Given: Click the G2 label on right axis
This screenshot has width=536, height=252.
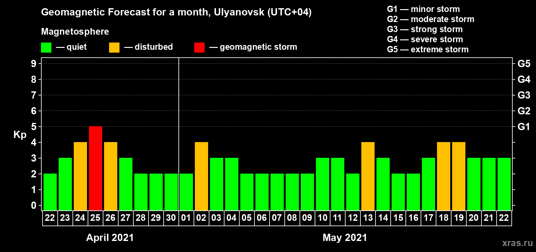Looking at the screenshot, I should (x=524, y=111).
